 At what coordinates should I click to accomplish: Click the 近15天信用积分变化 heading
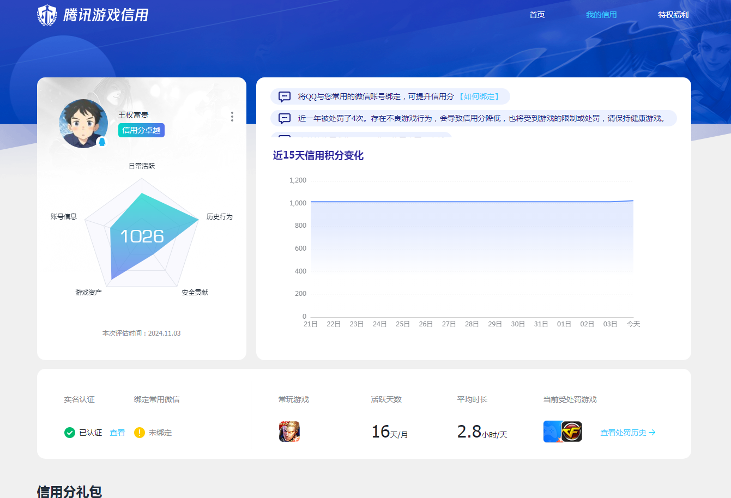(x=318, y=155)
